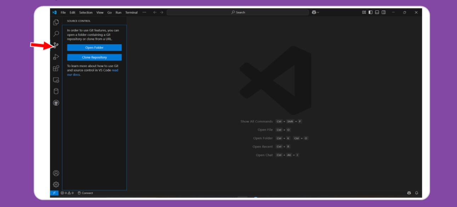This screenshot has height=207, width=457.
Task: Open the Extensions view
Action: pyautogui.click(x=56, y=68)
